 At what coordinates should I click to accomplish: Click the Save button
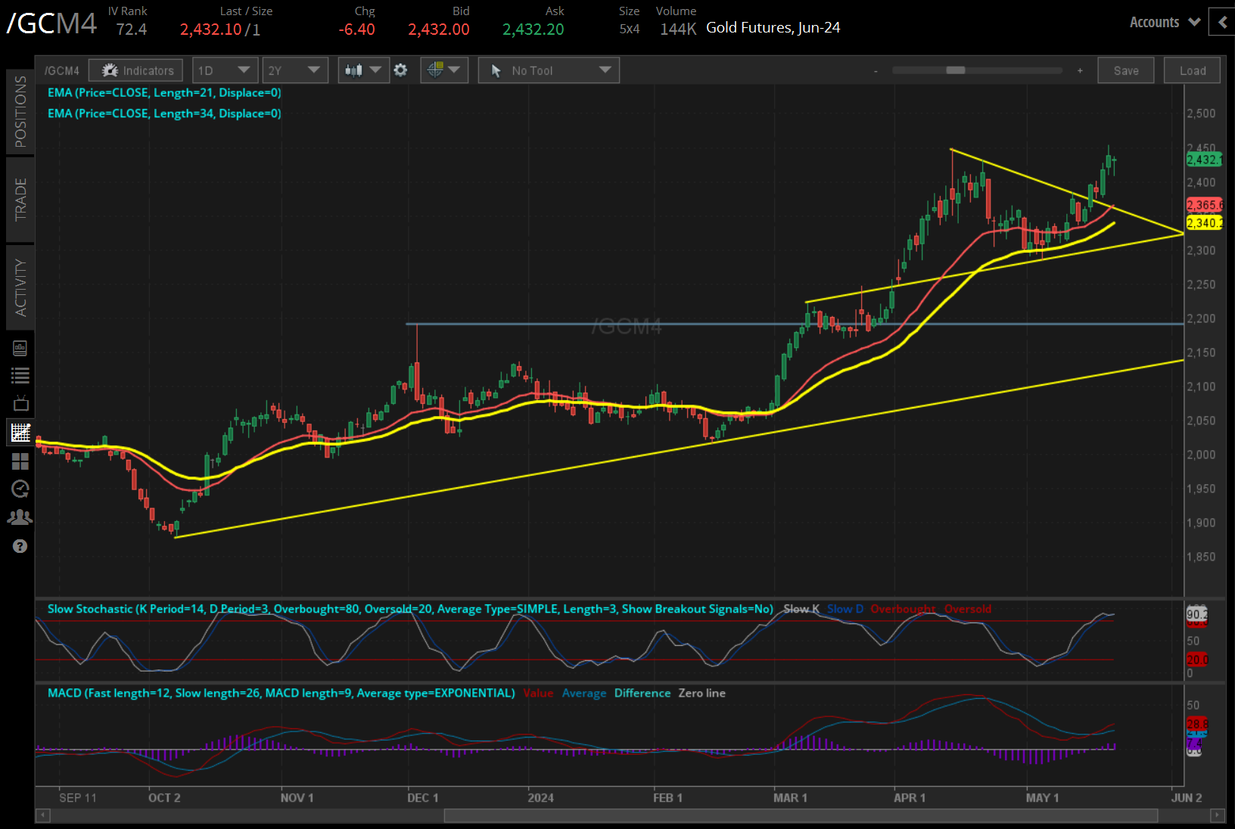[1125, 70]
